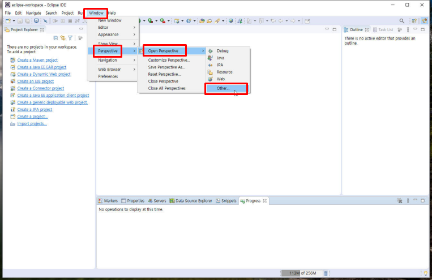
Task: Click the Terminate (stop) toolbar icon
Action: point(70,21)
